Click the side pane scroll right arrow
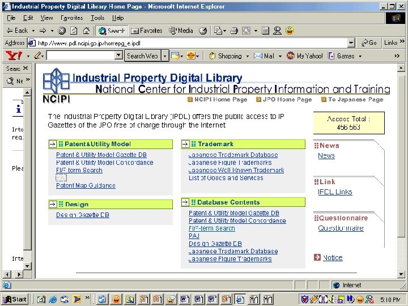The width and height of the screenshot is (408, 306). [x=19, y=274]
